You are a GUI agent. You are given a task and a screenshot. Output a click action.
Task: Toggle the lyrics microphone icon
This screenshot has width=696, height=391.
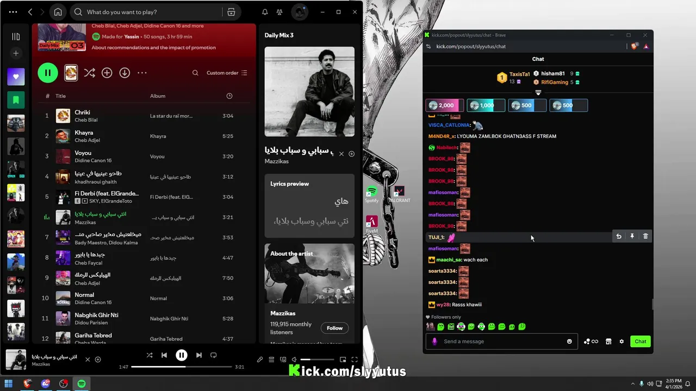click(x=260, y=360)
